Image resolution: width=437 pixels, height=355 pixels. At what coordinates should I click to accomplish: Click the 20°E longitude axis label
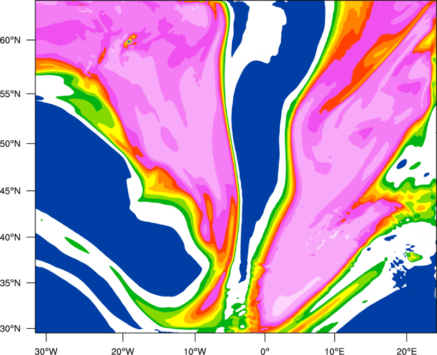point(406,351)
